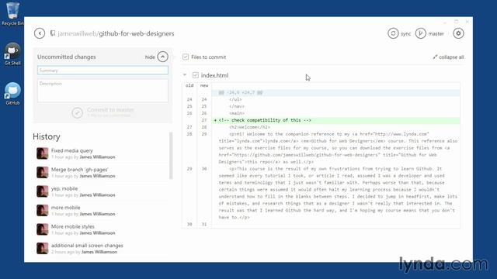
Task: Click avatar next to 'Merge branch gh-pages'
Action: pos(42,172)
